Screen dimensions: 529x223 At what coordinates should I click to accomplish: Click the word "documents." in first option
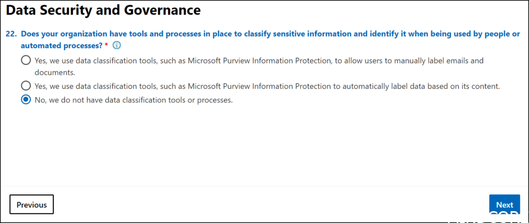(51, 72)
